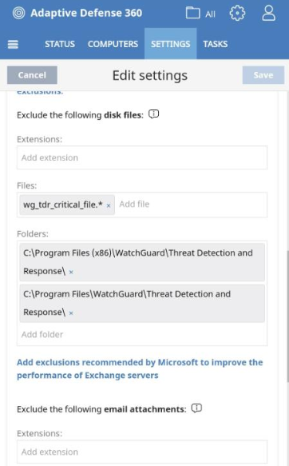Screen dimensions: 289x466
Task: Click the Save button
Action: click(x=263, y=75)
